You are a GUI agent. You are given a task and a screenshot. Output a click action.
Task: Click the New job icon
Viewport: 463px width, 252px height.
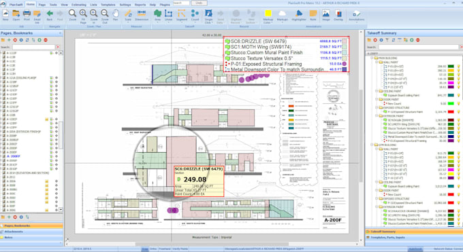[5, 14]
